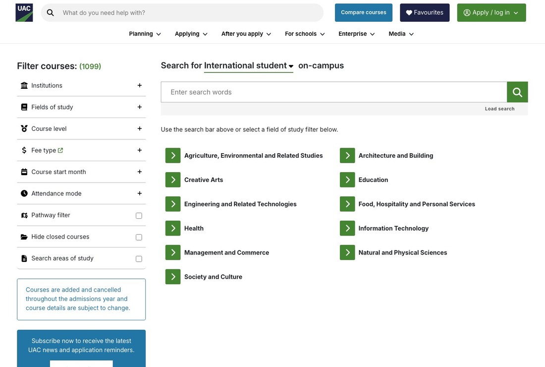Screen dimensions: 545x367
Task: Open Agriculture, Environmental and Related Studies arrow
Action: pos(173,156)
